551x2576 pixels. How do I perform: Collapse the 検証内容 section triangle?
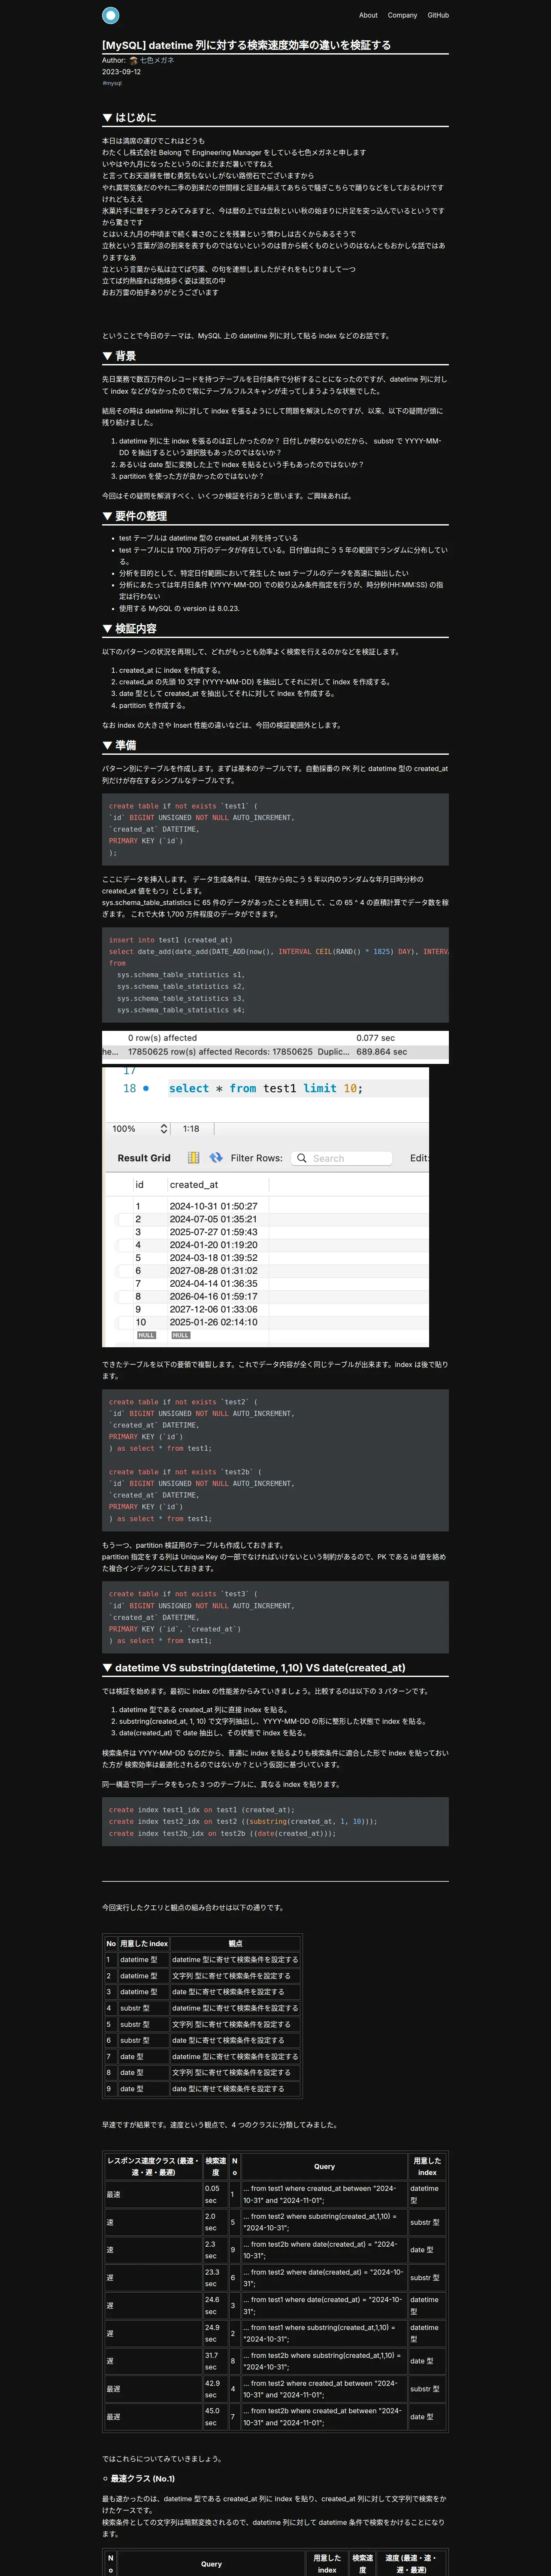(x=107, y=629)
